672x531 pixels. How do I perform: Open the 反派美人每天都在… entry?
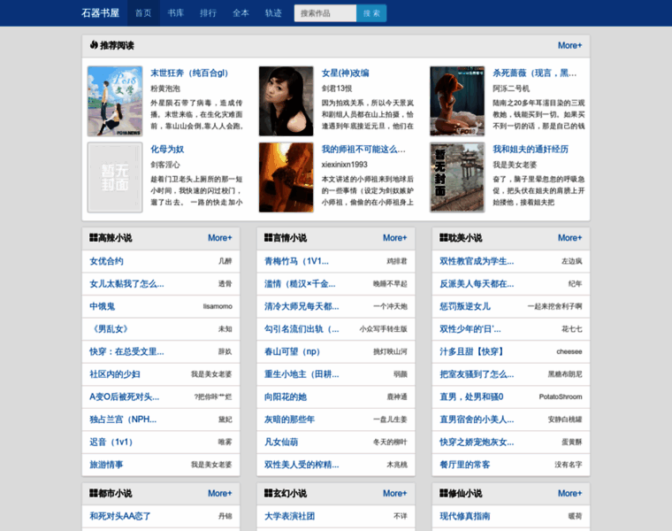477,284
